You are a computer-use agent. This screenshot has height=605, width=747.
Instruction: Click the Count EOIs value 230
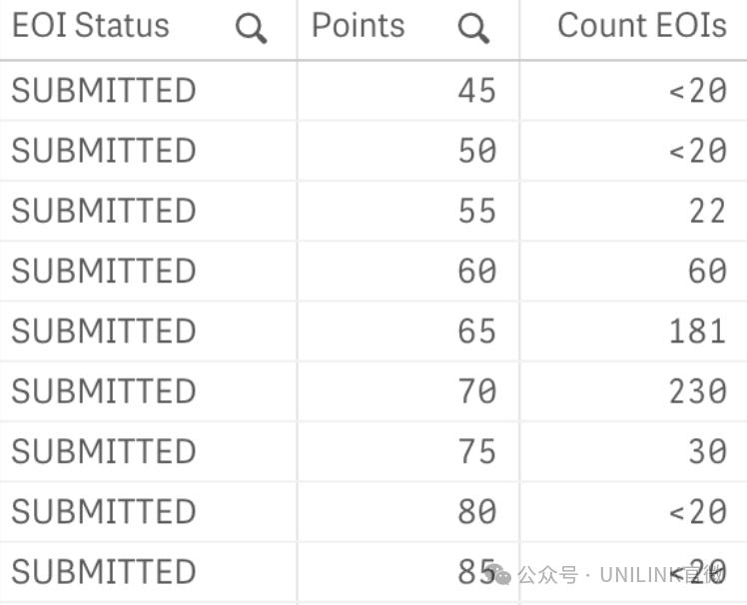point(698,391)
